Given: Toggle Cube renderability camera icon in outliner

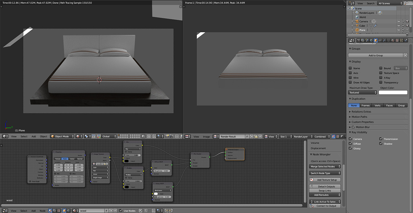Looking at the screenshot, I should pos(407,25).
